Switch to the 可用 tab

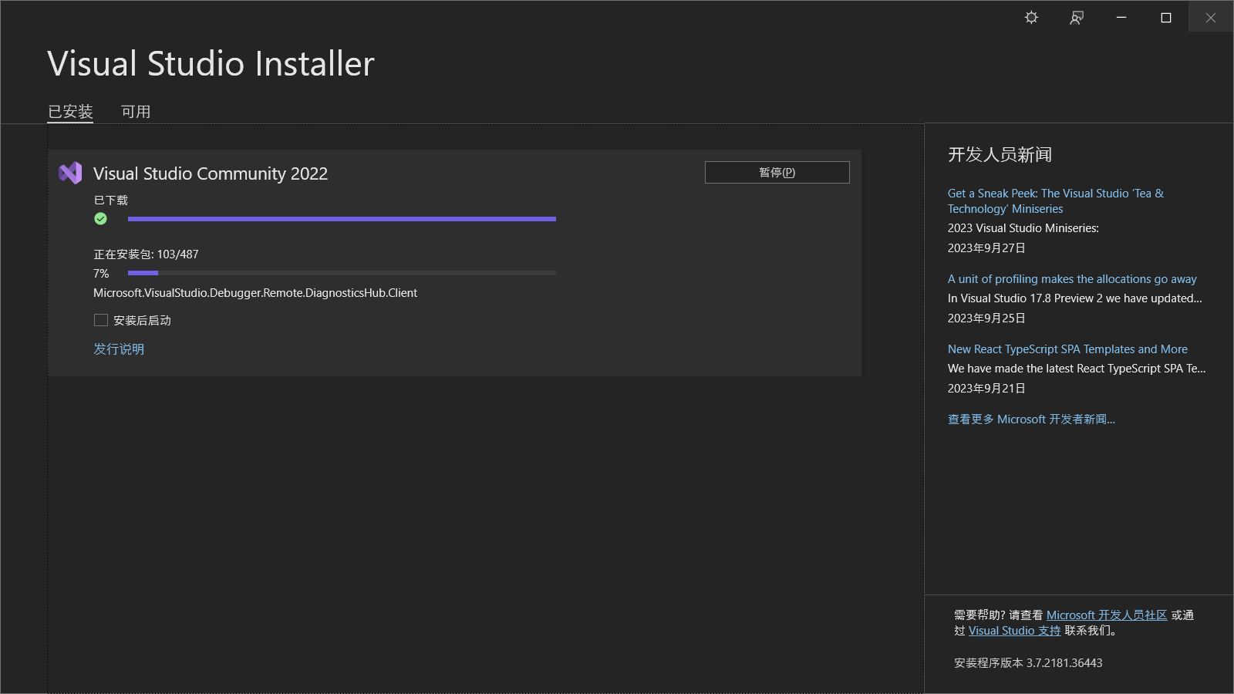pos(136,112)
